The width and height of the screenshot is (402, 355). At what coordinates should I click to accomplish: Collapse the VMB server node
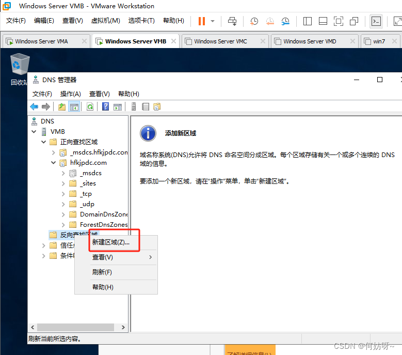point(34,132)
